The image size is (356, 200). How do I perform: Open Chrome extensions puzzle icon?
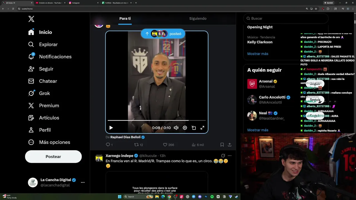point(328,9)
